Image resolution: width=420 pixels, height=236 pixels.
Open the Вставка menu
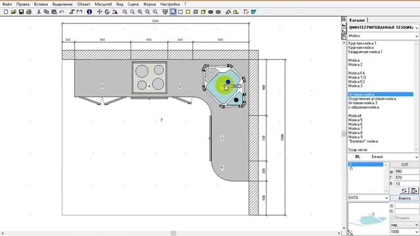(41, 5)
